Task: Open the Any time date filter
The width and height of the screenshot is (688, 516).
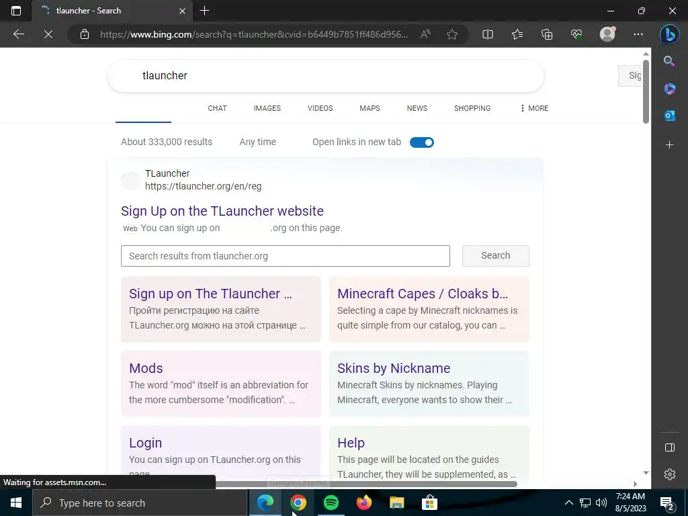Action: (257, 142)
